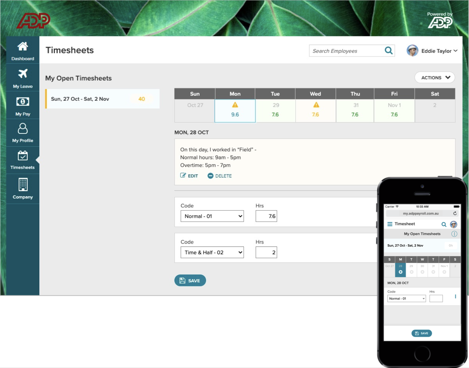
Task: Click the EDIT link
Action: [189, 176]
